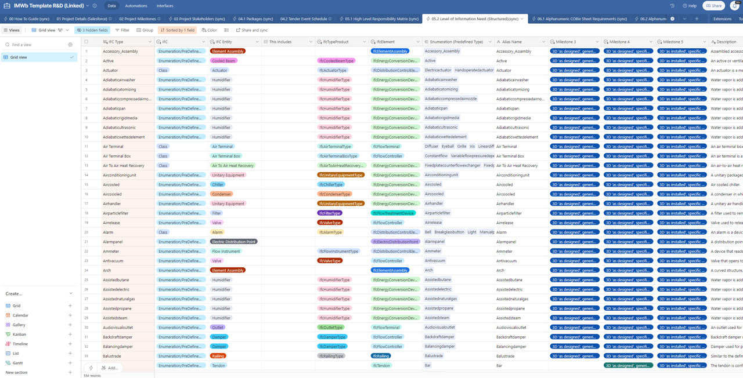Click Sorted by 1 field control
The width and height of the screenshot is (743, 378).
(177, 30)
